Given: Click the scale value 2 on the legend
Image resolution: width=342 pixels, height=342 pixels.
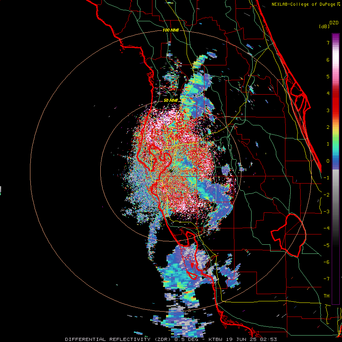Looking at the screenshot, I should click(x=328, y=127).
